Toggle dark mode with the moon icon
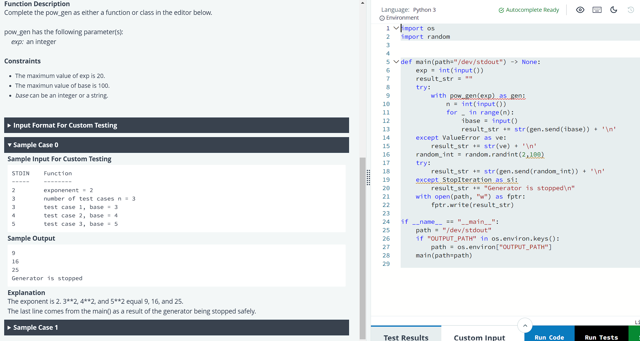Viewport: 640px width, 341px height. point(613,10)
